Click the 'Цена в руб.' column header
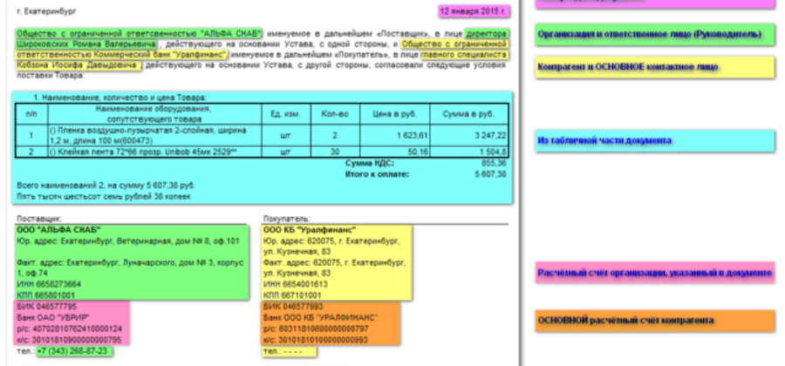 pos(394,114)
